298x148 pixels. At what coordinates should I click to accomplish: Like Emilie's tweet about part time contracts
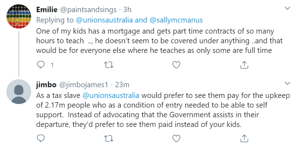[x=176, y=65]
